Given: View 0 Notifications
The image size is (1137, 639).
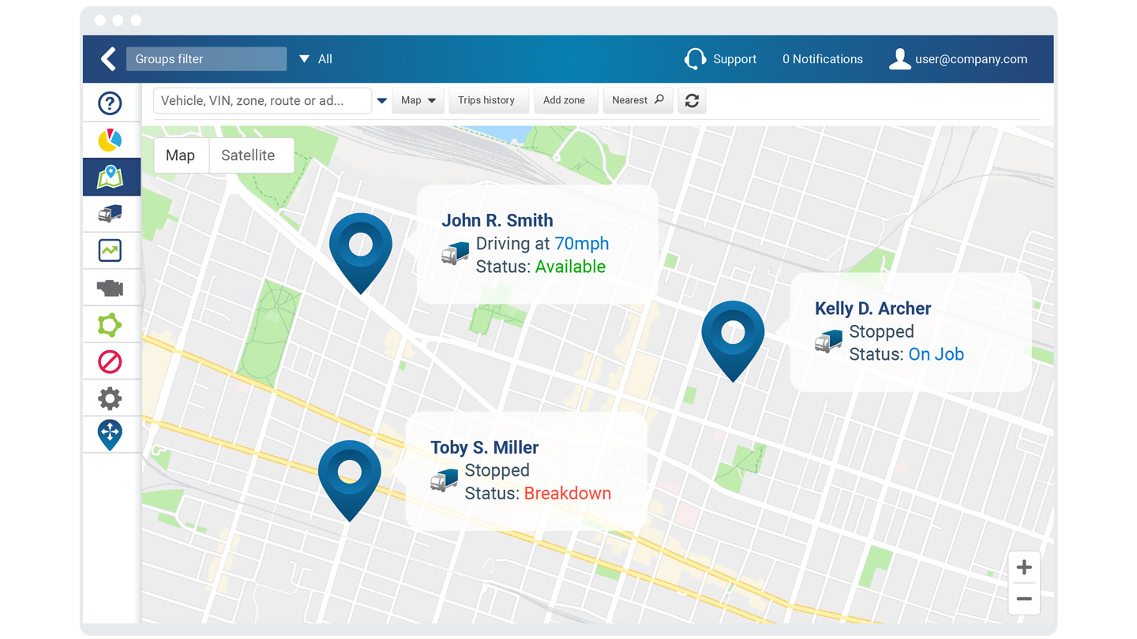Looking at the screenshot, I should [x=823, y=59].
